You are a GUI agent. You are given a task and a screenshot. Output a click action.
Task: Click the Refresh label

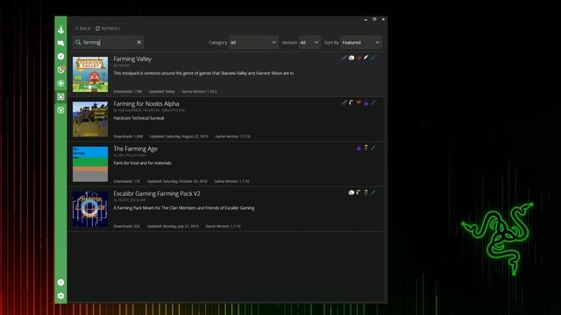pos(110,28)
